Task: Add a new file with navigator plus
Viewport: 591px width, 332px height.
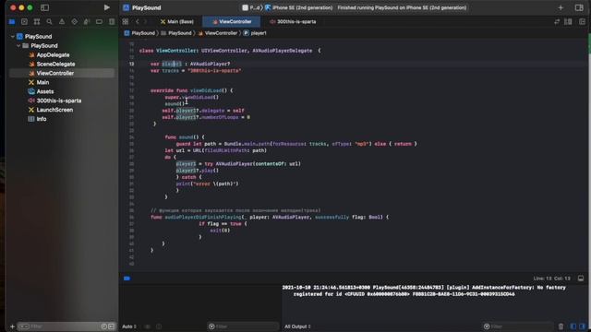Action: (12, 326)
